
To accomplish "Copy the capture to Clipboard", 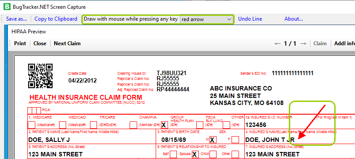I will point(56,19).
